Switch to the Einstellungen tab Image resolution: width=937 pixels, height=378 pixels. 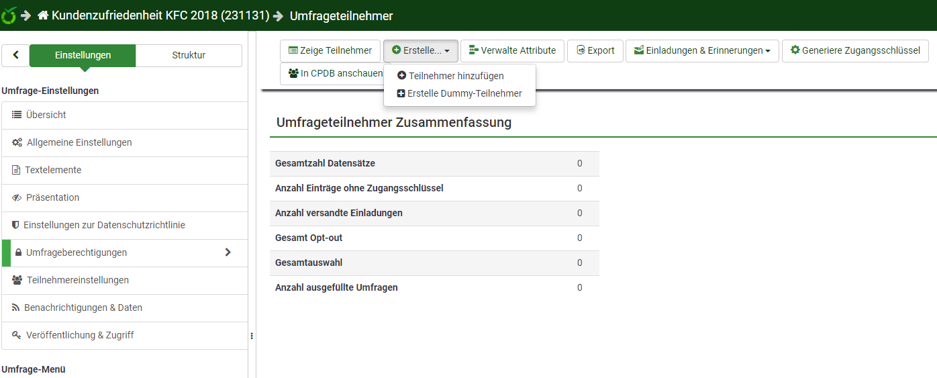coord(83,56)
